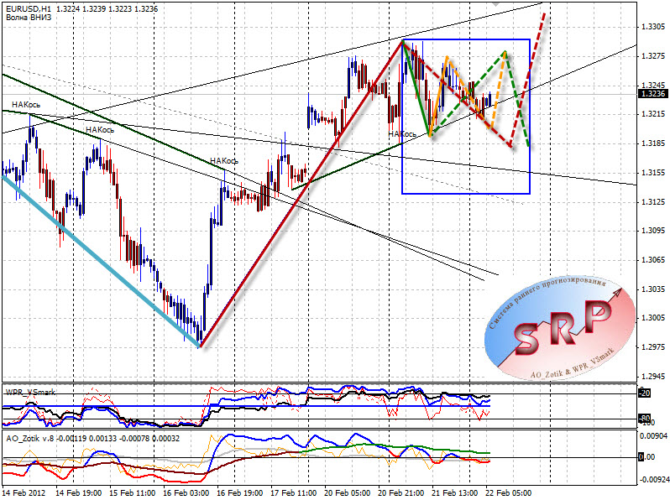
Task: Click the "14 Feb 19:00" time axis label
Action: pyautogui.click(x=79, y=492)
